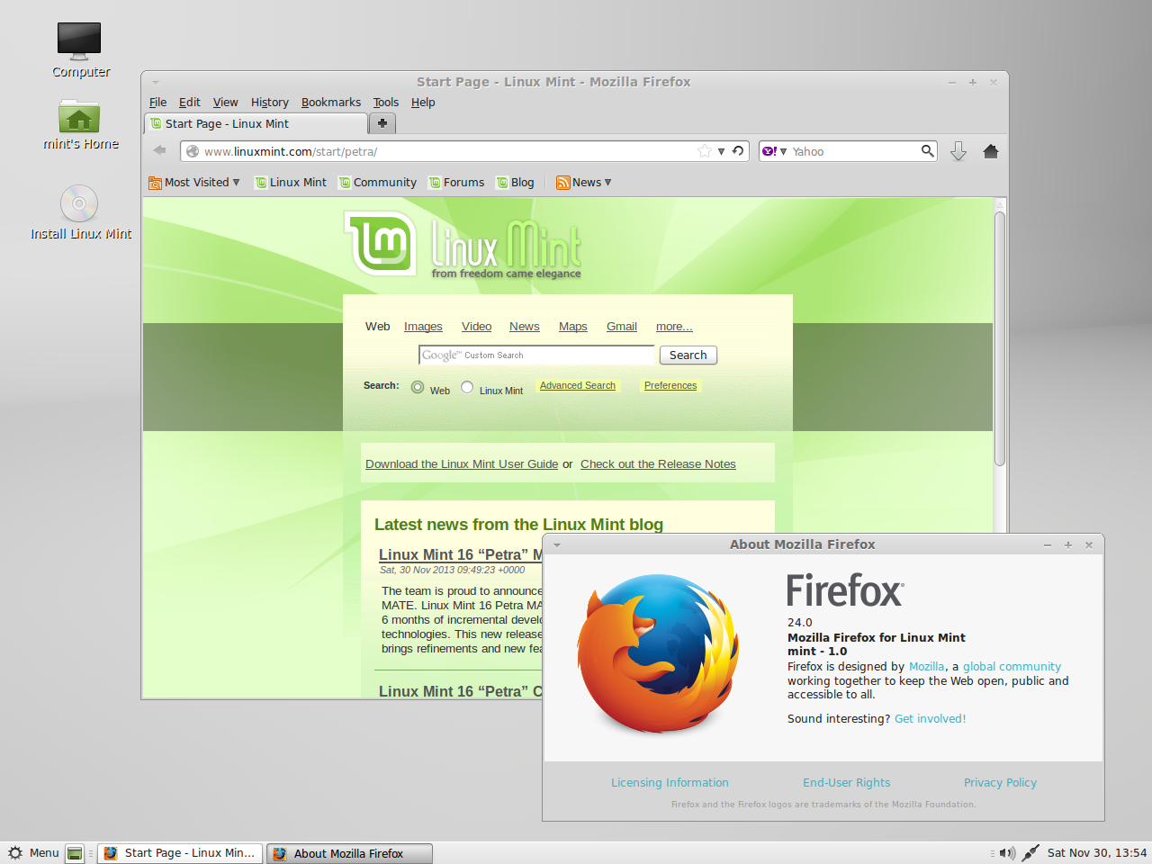
Task: Click inside the Google Custom Search field
Action: (535, 355)
